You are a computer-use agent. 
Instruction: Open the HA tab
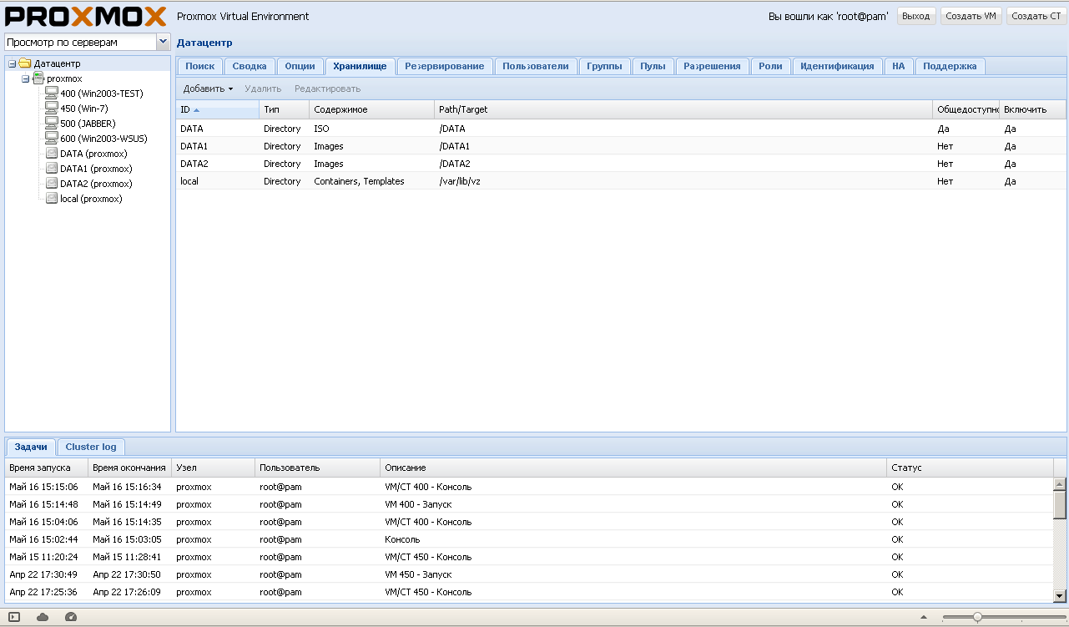click(898, 66)
